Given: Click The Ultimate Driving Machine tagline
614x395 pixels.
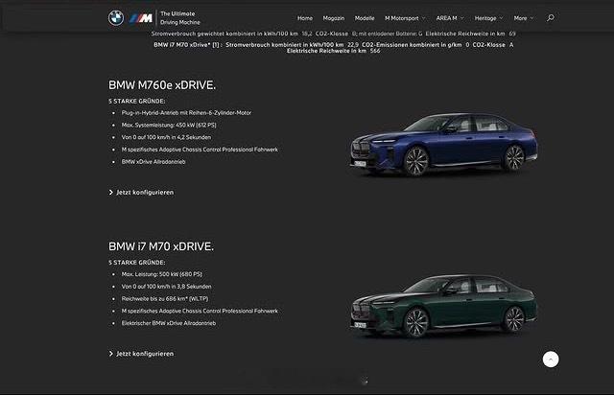Looking at the screenshot, I should (179, 18).
